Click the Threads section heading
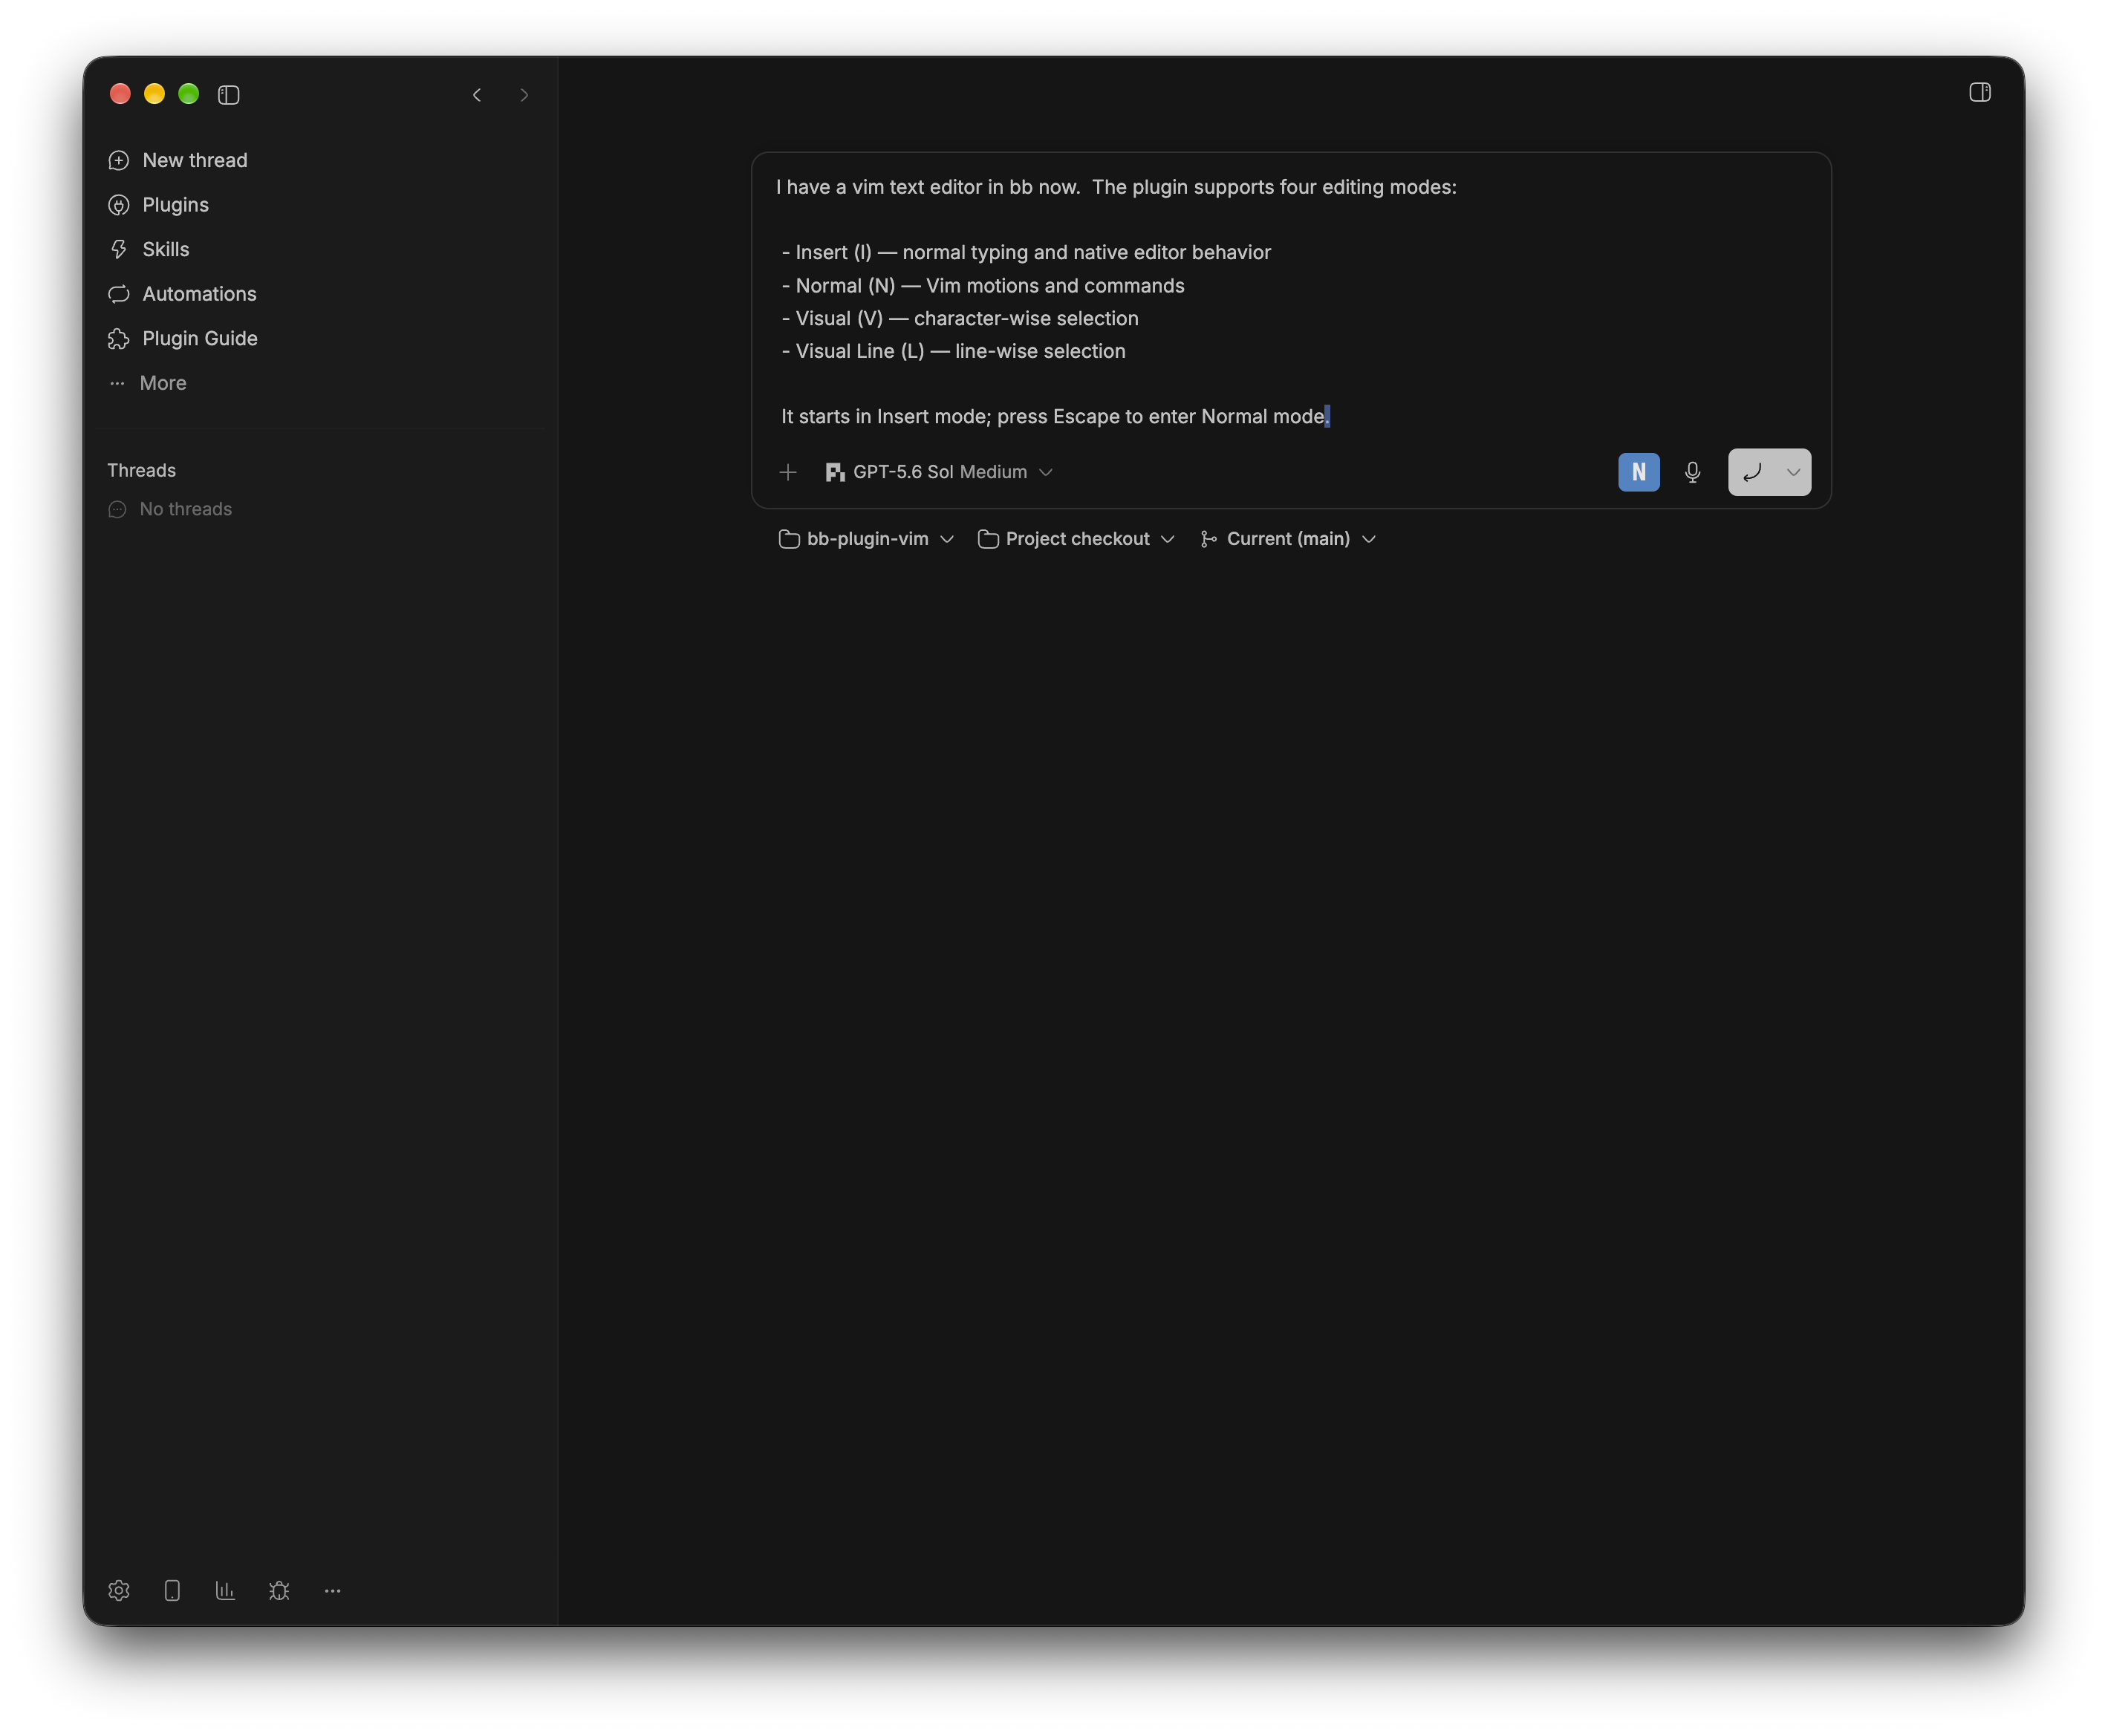The height and width of the screenshot is (1736, 2108). click(x=141, y=470)
